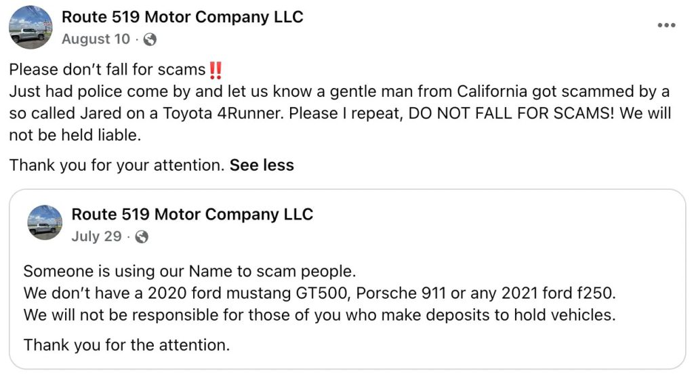Click the 'Please don't fall for scams' headline
This screenshot has width=694, height=374.
click(x=107, y=70)
